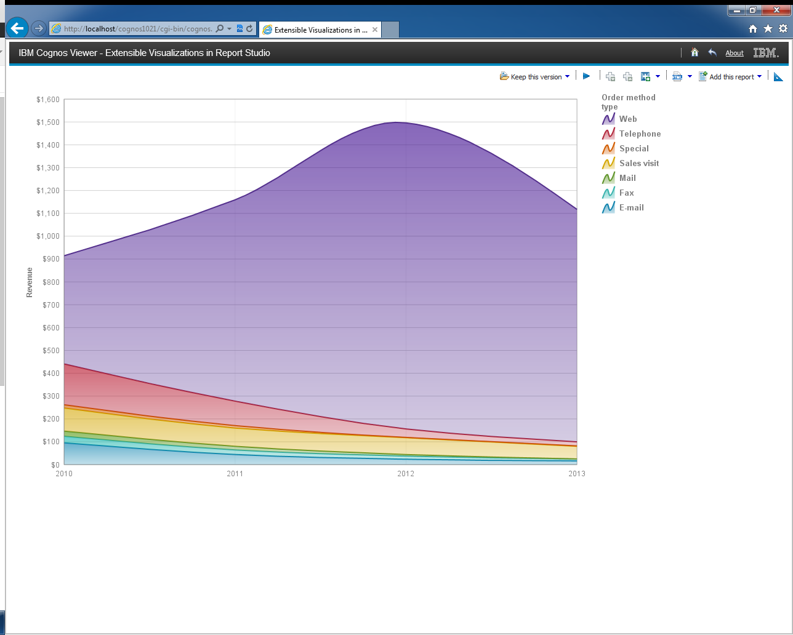Click the $1,000 y-axis label

tap(48, 236)
